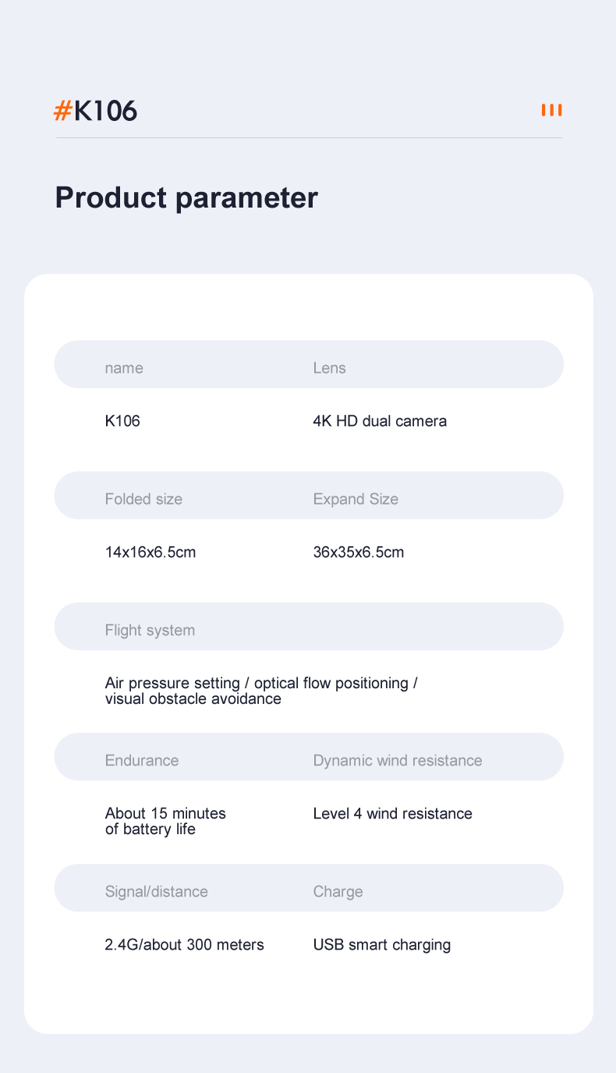The image size is (616, 1073).
Task: Click the K106 name value
Action: coord(122,421)
